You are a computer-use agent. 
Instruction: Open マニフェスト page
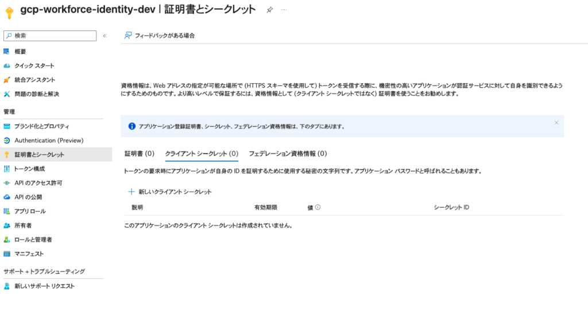pyautogui.click(x=29, y=253)
